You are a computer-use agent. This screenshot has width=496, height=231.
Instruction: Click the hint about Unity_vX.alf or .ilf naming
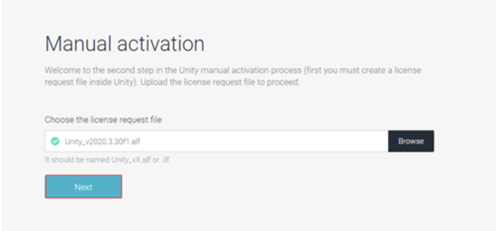[107, 160]
